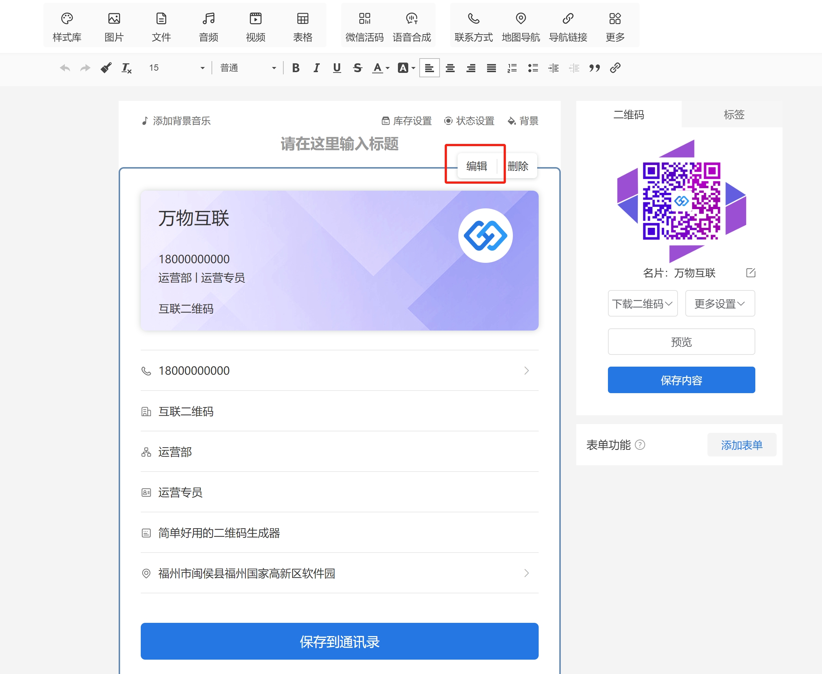Toggle underline formatting
This screenshot has width=822, height=674.
tap(337, 68)
